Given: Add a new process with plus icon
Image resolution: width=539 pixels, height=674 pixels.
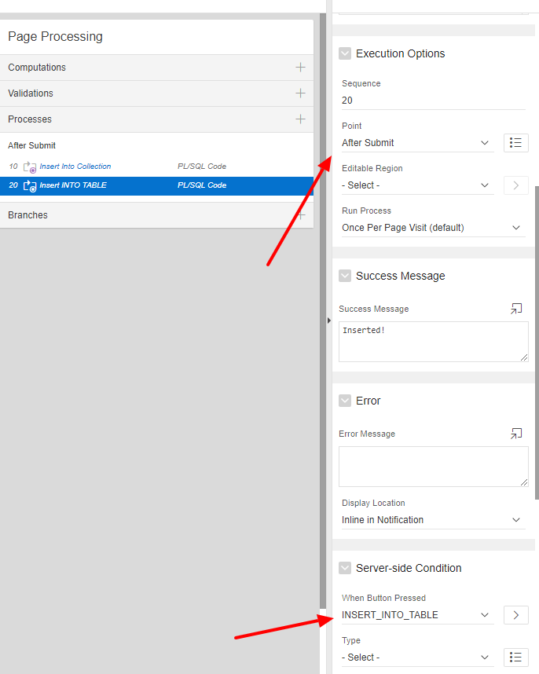Looking at the screenshot, I should click(300, 119).
